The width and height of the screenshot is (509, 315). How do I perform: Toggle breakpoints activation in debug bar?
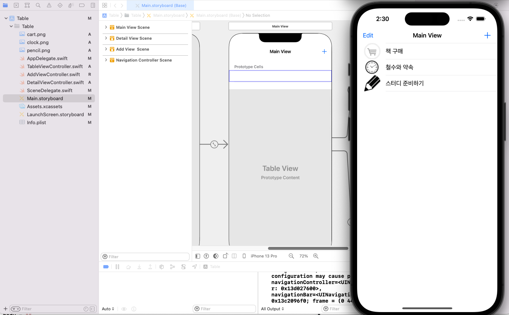pyautogui.click(x=106, y=267)
